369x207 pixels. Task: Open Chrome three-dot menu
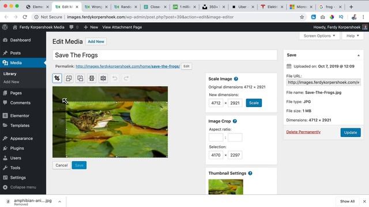pyautogui.click(x=363, y=17)
